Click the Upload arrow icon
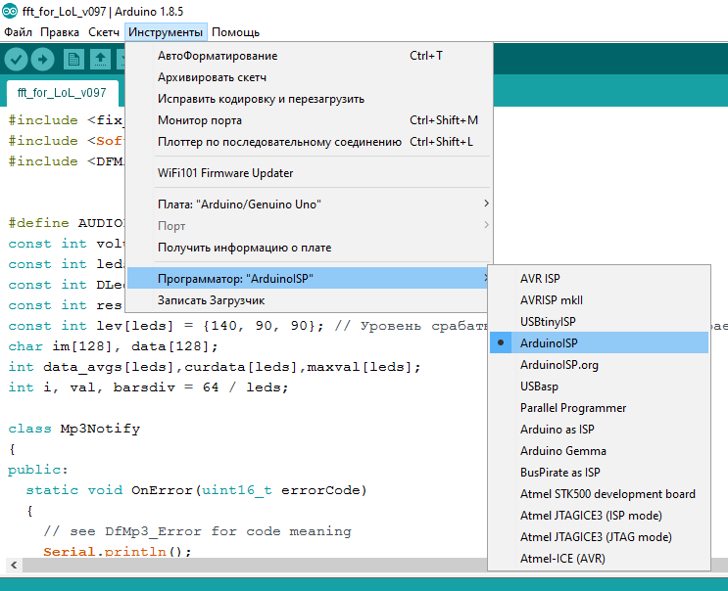The width and height of the screenshot is (728, 591). 43,60
